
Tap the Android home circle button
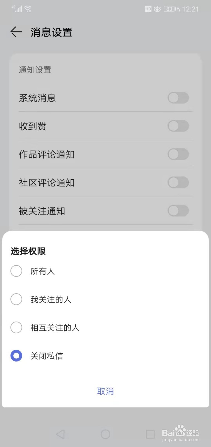coord(105,434)
